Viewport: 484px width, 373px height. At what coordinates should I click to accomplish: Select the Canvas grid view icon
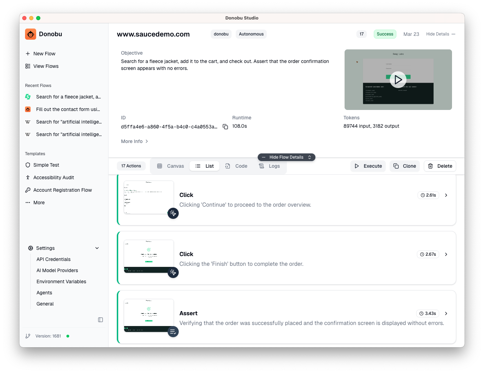point(160,166)
